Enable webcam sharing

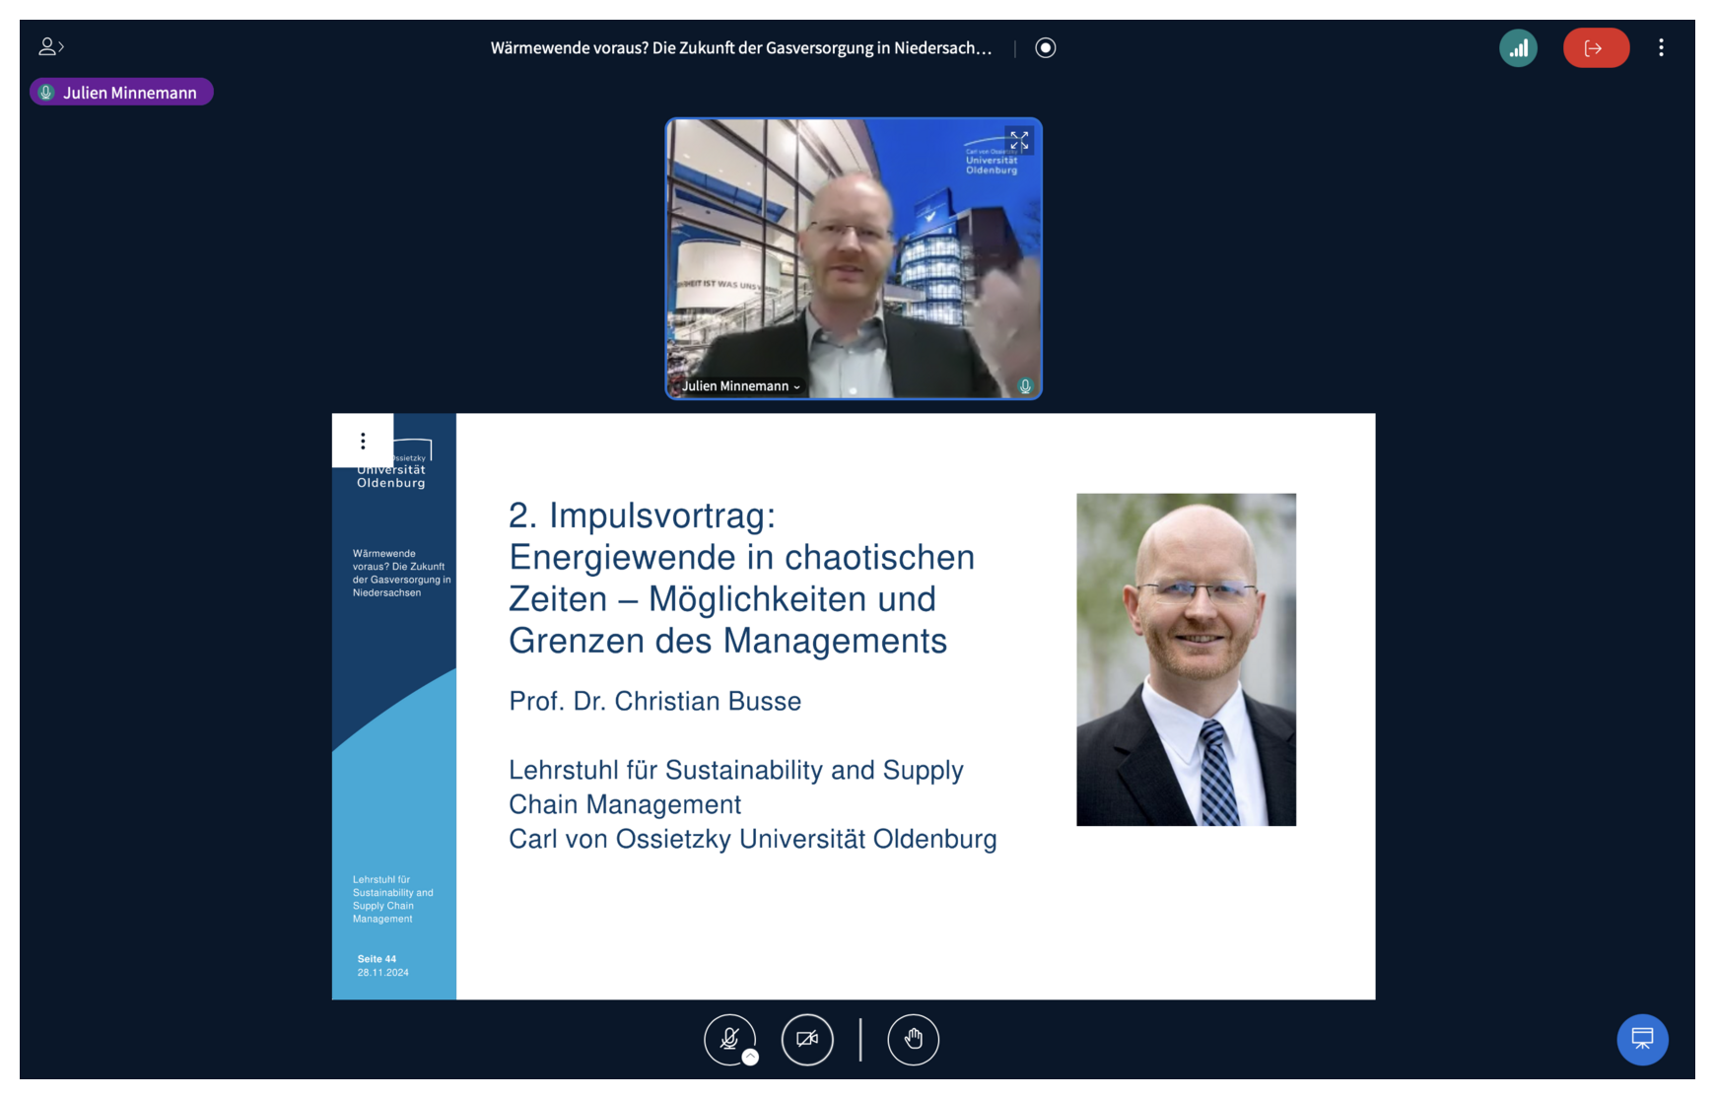[x=807, y=1039]
